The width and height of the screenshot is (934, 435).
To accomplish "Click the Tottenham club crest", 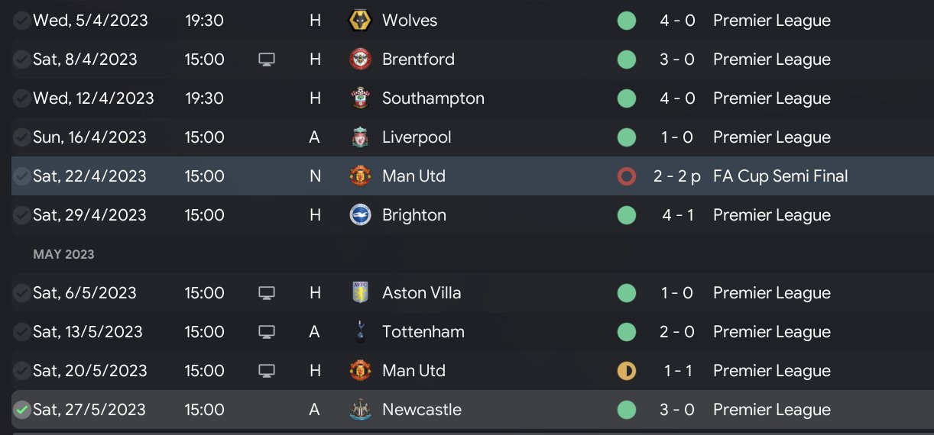I will point(359,332).
